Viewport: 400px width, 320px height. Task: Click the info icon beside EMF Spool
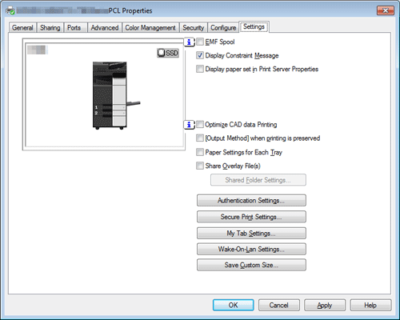(189, 42)
